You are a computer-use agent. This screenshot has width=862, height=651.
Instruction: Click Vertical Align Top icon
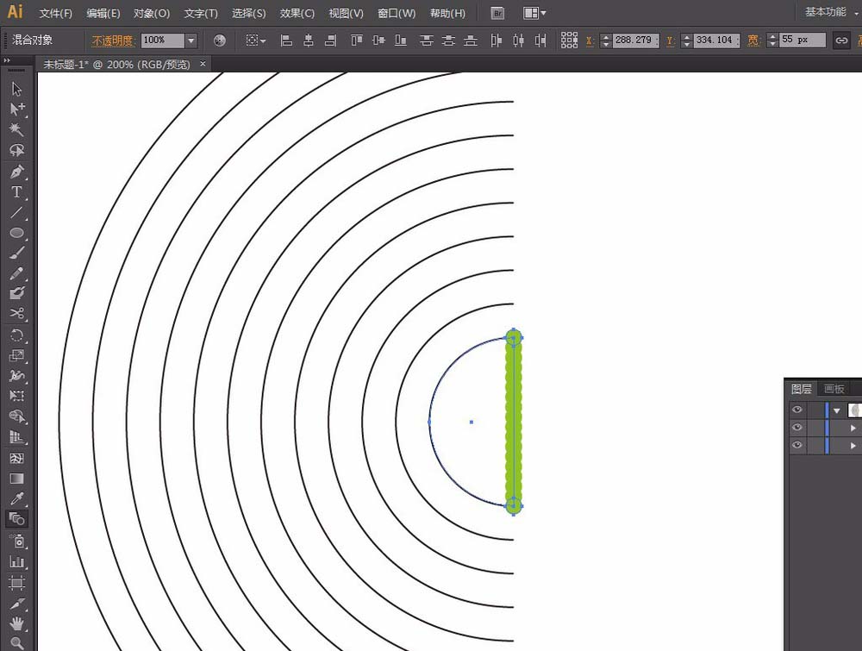(x=356, y=41)
